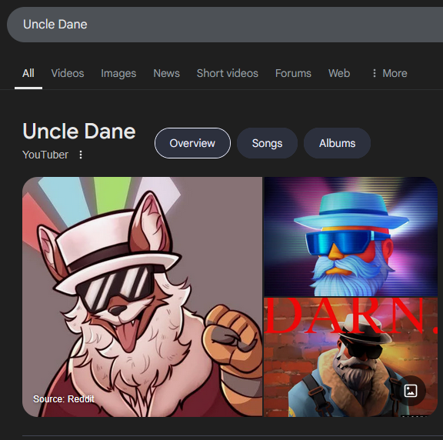Image resolution: width=443 pixels, height=440 pixels.
Task: Open the News results tab
Action: [166, 73]
